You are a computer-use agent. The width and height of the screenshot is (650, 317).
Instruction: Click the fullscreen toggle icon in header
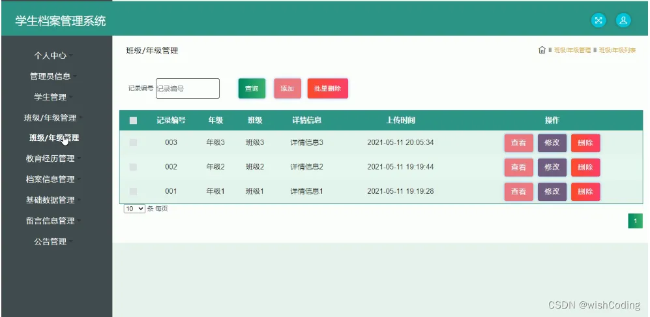coord(598,20)
